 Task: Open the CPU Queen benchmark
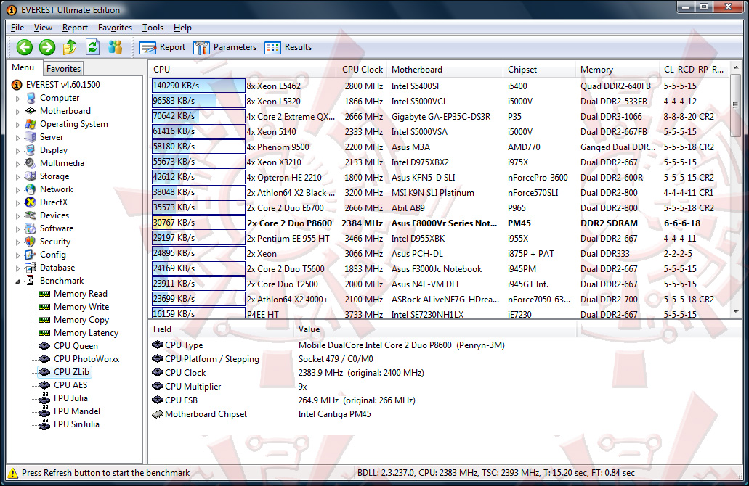pyautogui.click(x=76, y=346)
